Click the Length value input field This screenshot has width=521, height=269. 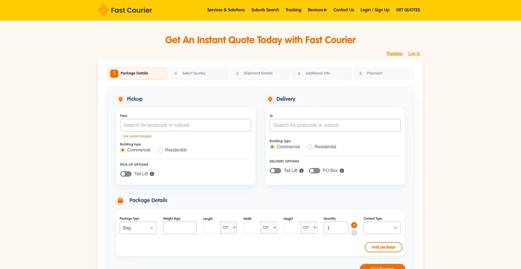click(x=212, y=228)
